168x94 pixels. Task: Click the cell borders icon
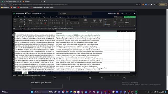[38, 23]
